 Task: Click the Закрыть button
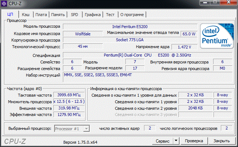222,141
